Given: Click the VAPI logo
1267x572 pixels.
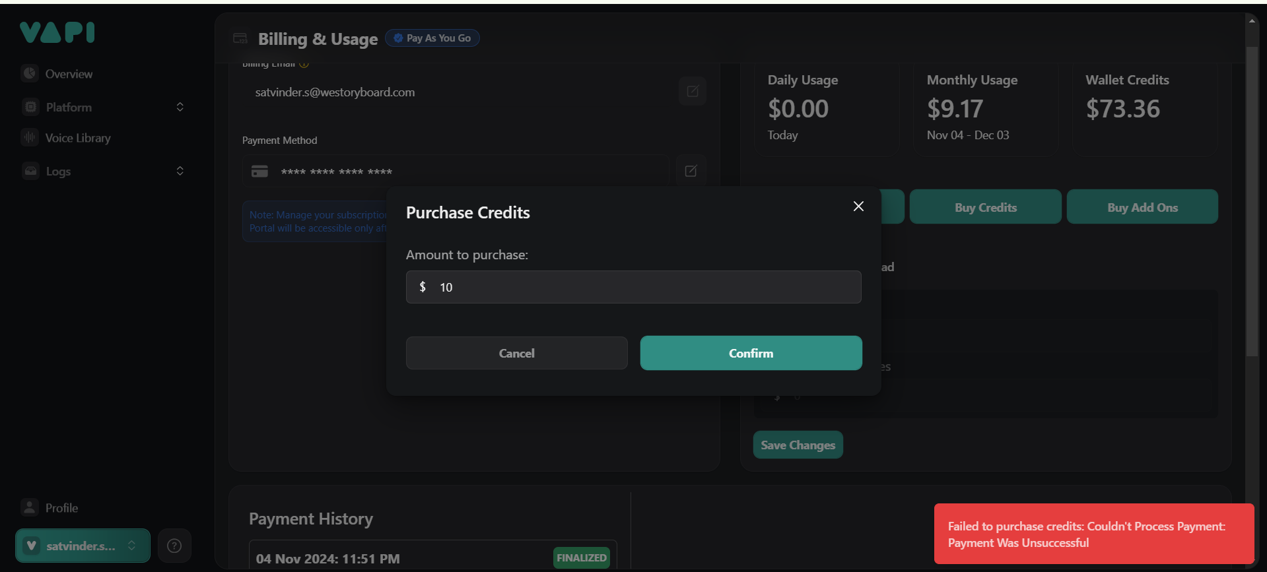Looking at the screenshot, I should (57, 32).
